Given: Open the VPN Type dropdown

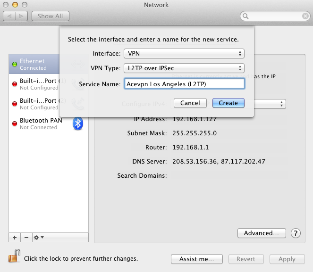Looking at the screenshot, I should point(184,68).
